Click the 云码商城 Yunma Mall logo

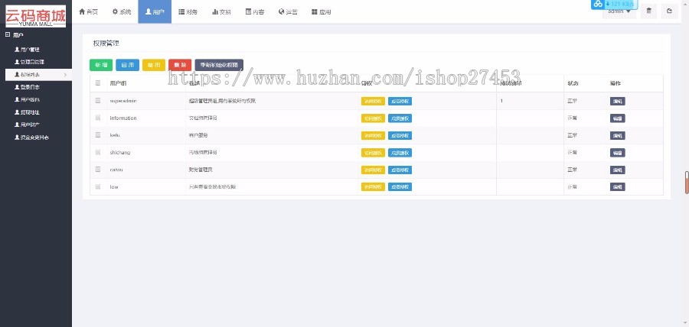35,17
